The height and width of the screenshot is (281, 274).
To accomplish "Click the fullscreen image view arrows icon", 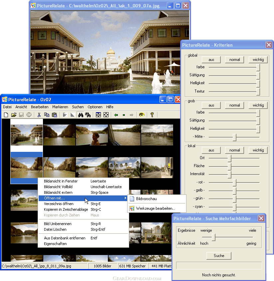I will (106, 115).
